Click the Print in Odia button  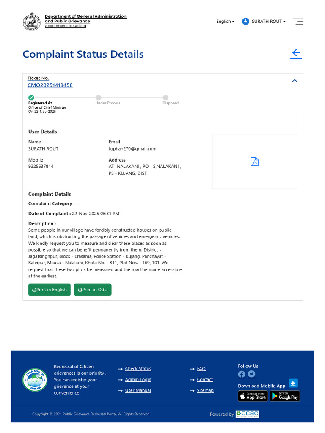pos(93,290)
